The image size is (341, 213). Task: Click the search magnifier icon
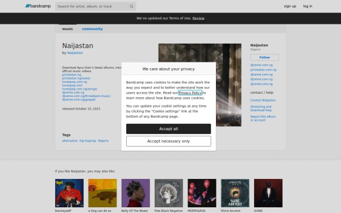coord(131,6)
